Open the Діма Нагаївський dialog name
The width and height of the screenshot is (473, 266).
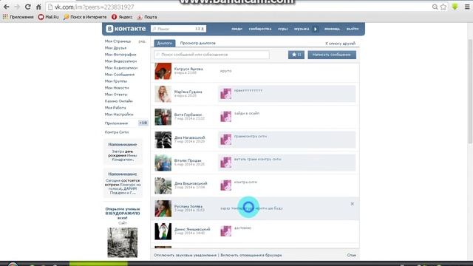pyautogui.click(x=189, y=137)
